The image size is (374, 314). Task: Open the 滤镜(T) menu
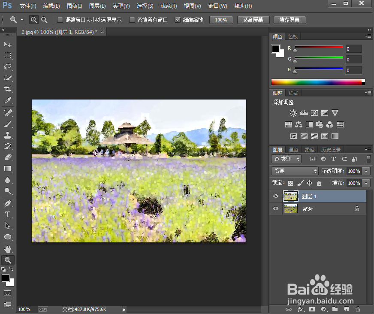[x=169, y=6]
